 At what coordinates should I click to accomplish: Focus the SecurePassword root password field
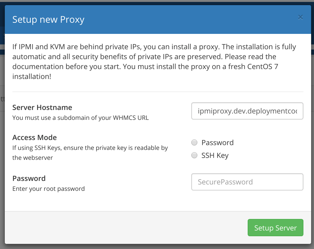(247, 182)
